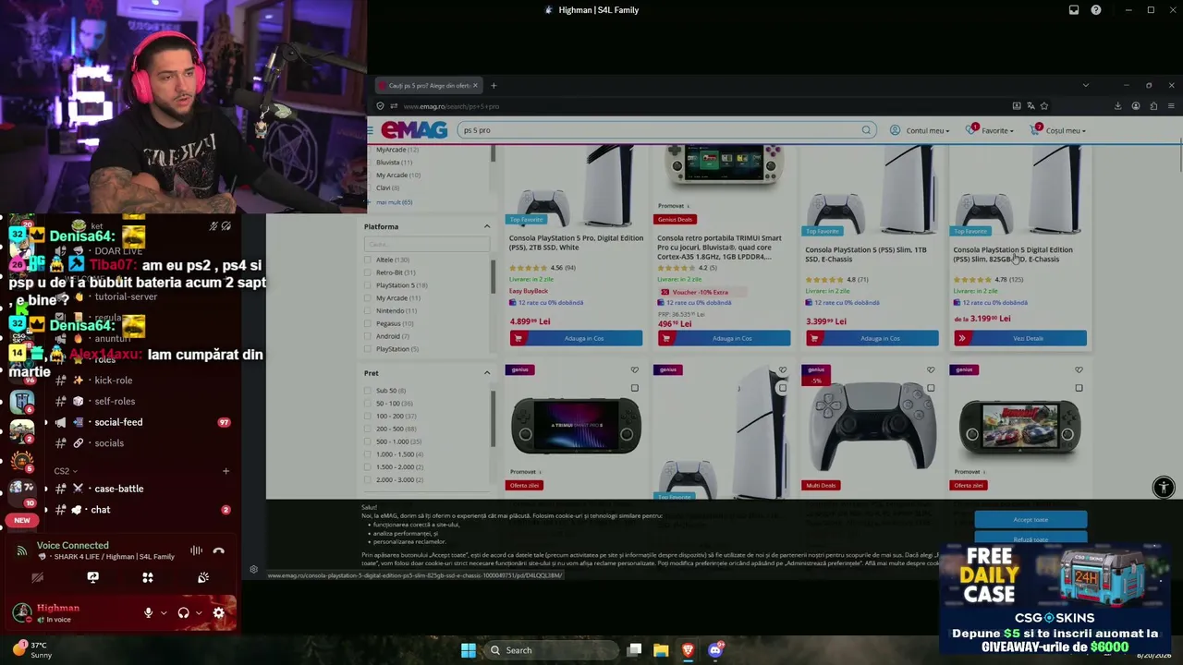Open the kick-role Discord channel
The width and height of the screenshot is (1183, 665).
[x=114, y=381]
